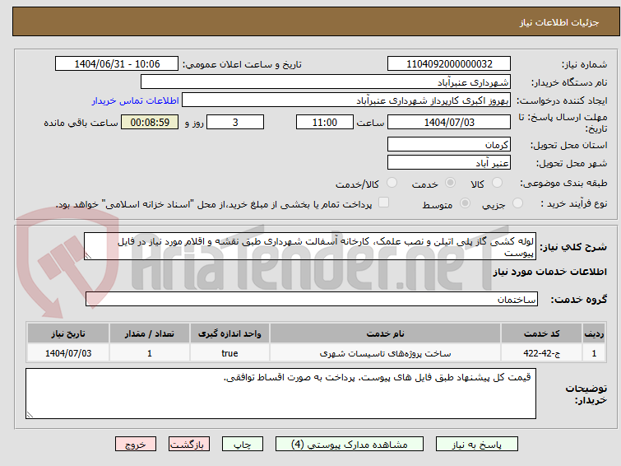Click the شهر محل تحویل field عنبر آباد
The height and width of the screenshot is (466, 621).
point(449,162)
